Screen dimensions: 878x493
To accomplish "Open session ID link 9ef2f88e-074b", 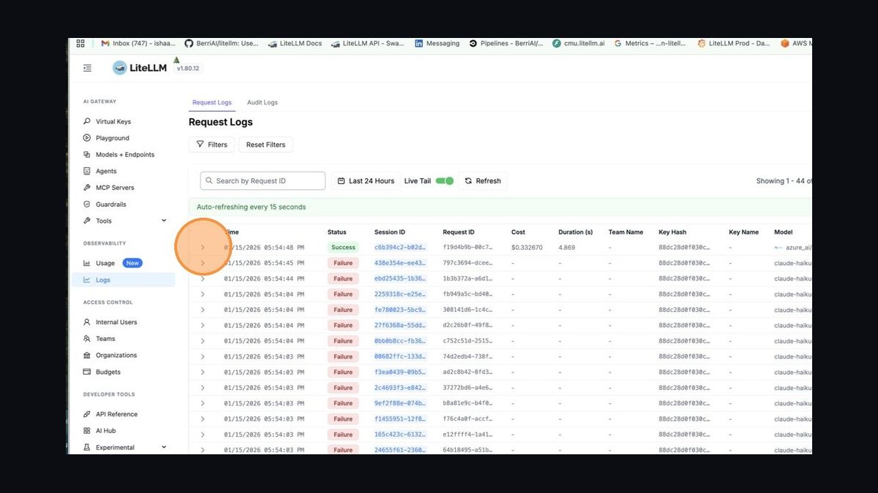I will [x=399, y=403].
